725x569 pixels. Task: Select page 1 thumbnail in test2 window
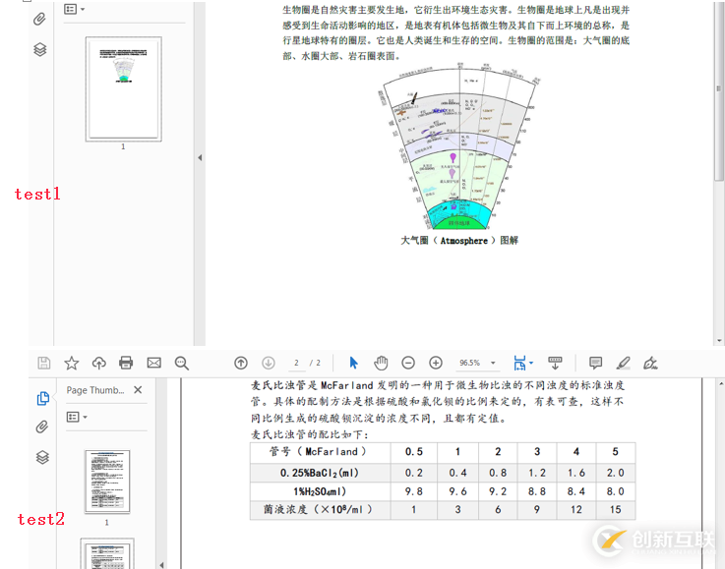107,482
